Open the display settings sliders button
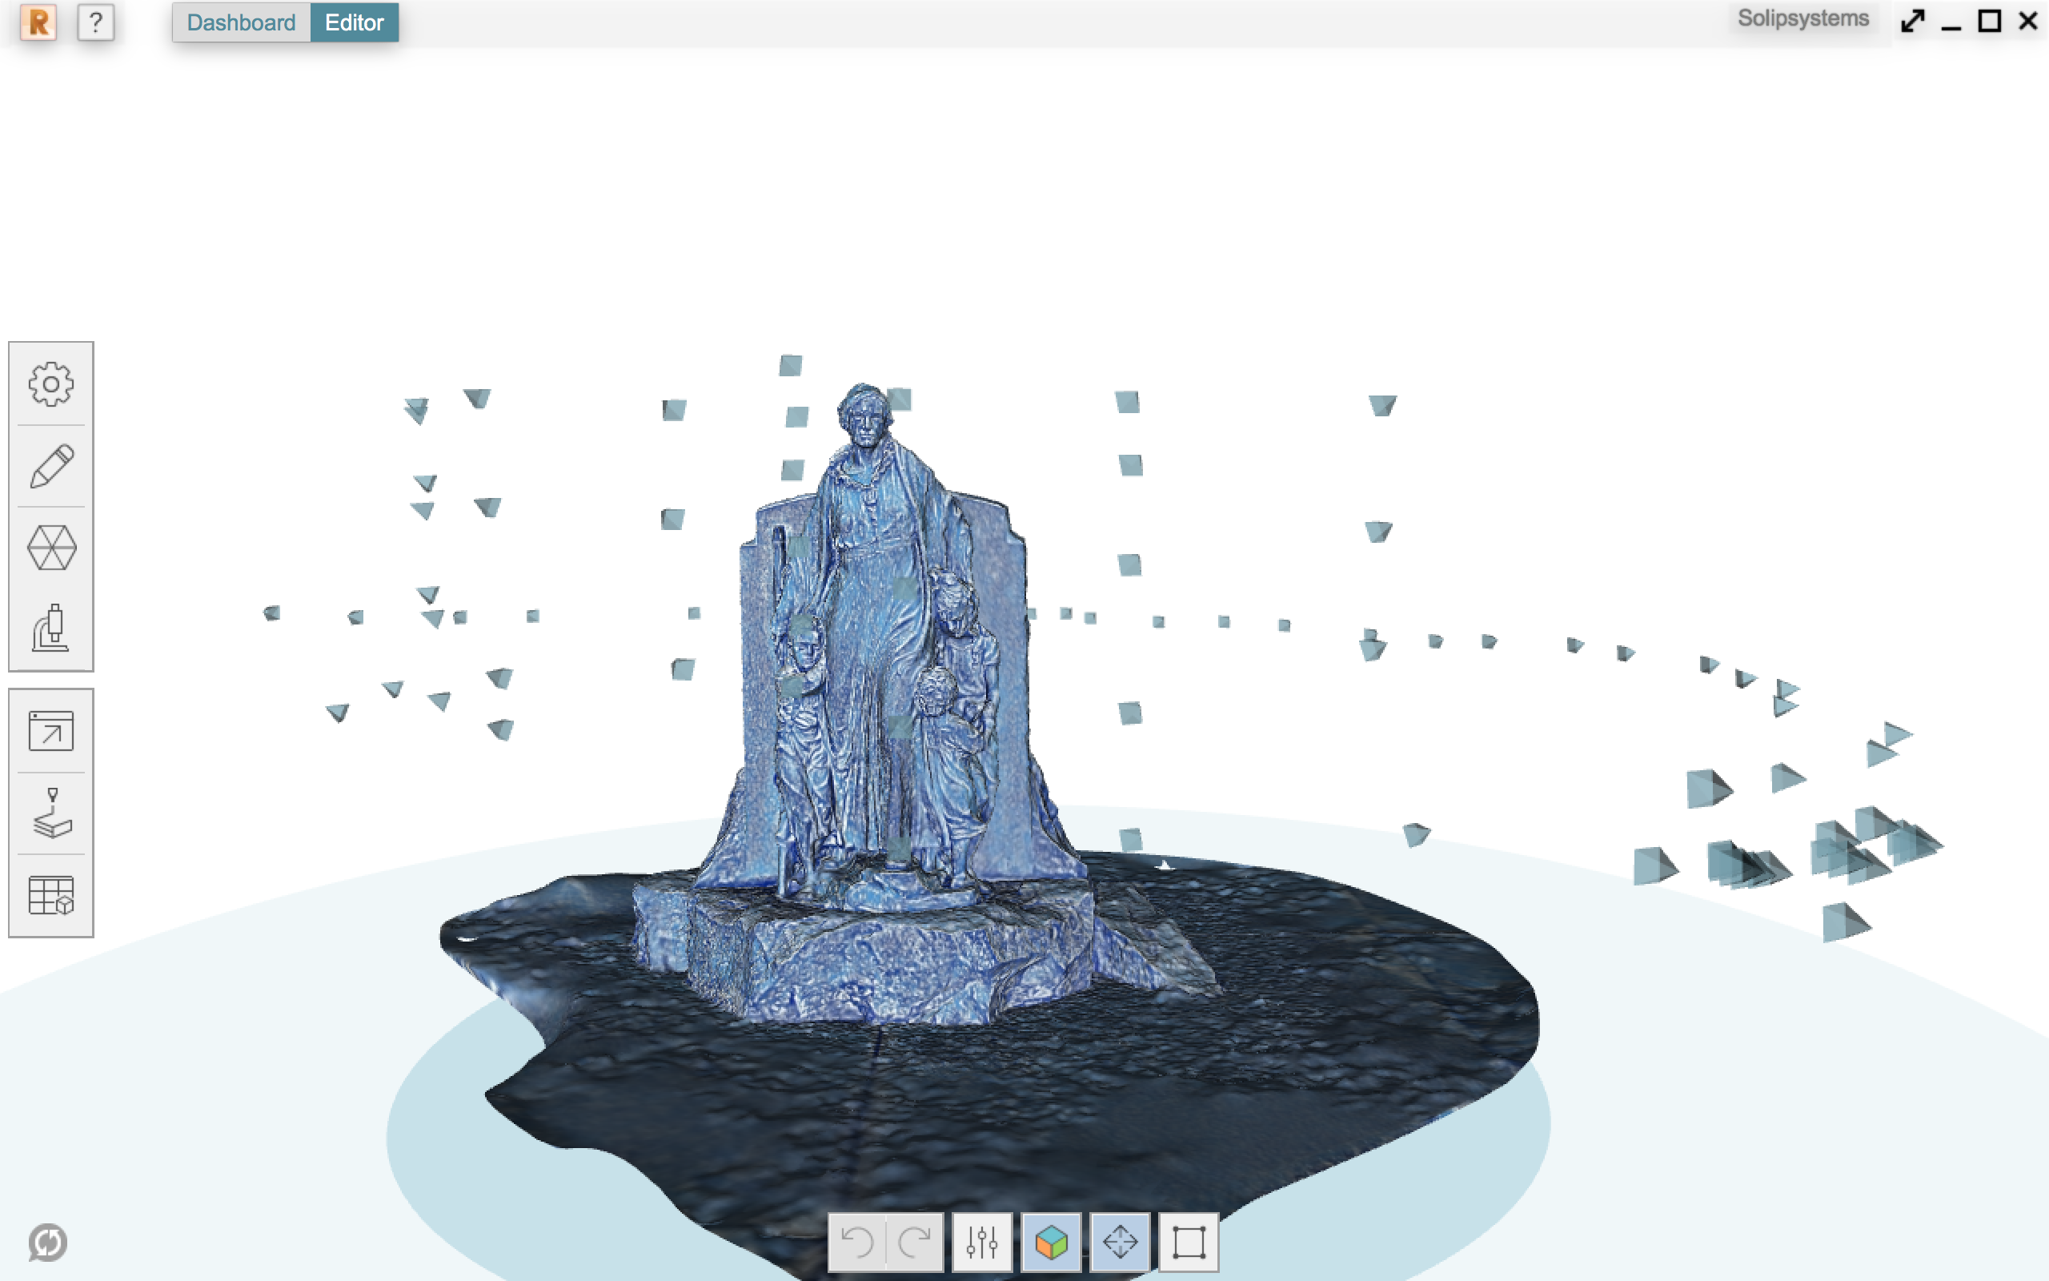 (981, 1242)
